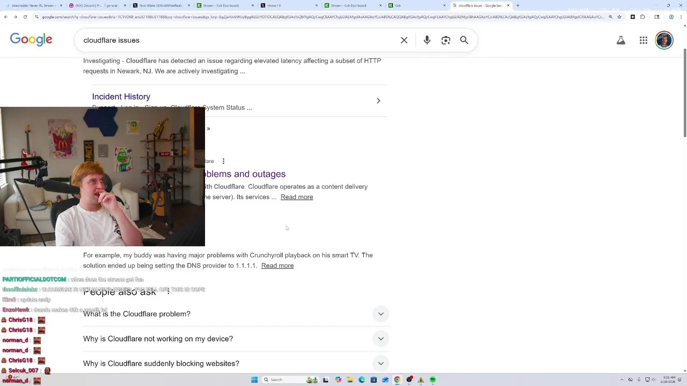
Task: Switch to the Nick White X tab
Action: pyautogui.click(x=161, y=5)
